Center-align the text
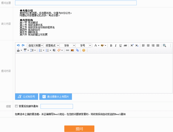The height and width of the screenshot is (132, 173). pyautogui.click(x=148, y=45)
